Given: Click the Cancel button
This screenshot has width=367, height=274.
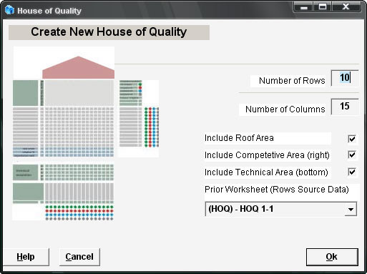Looking at the screenshot, I should [x=79, y=257].
